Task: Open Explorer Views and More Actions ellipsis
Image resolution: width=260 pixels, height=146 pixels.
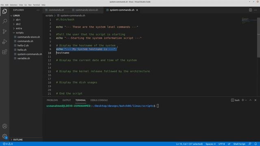Action: pyautogui.click(x=38, y=10)
